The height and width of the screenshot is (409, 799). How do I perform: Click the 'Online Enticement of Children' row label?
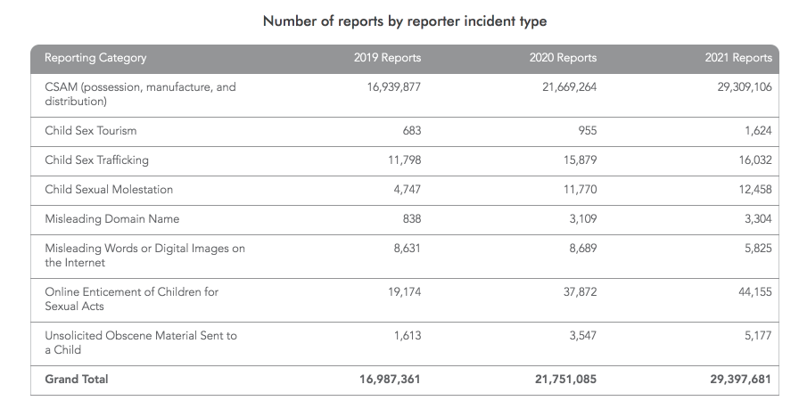coord(131,299)
